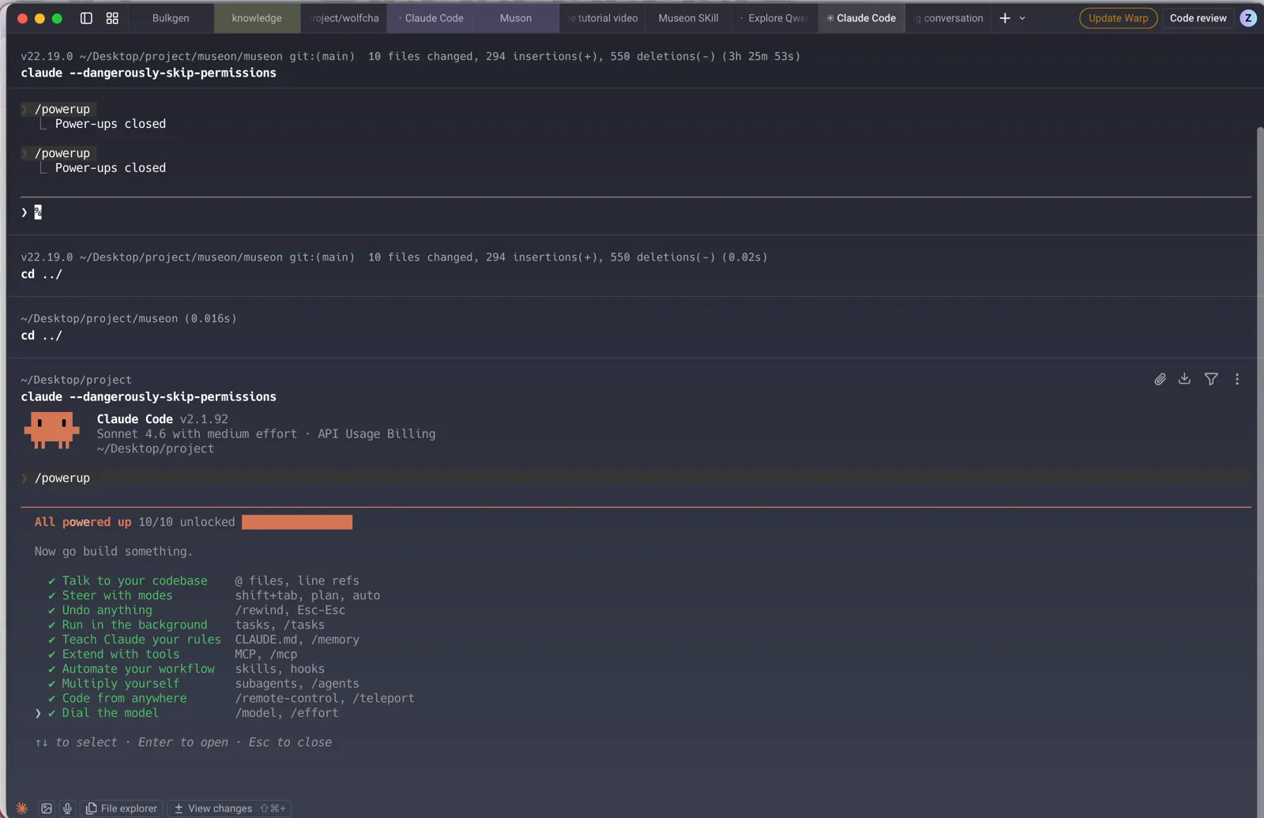Click the "Claude Code v2.1.92" version text

pos(163,419)
